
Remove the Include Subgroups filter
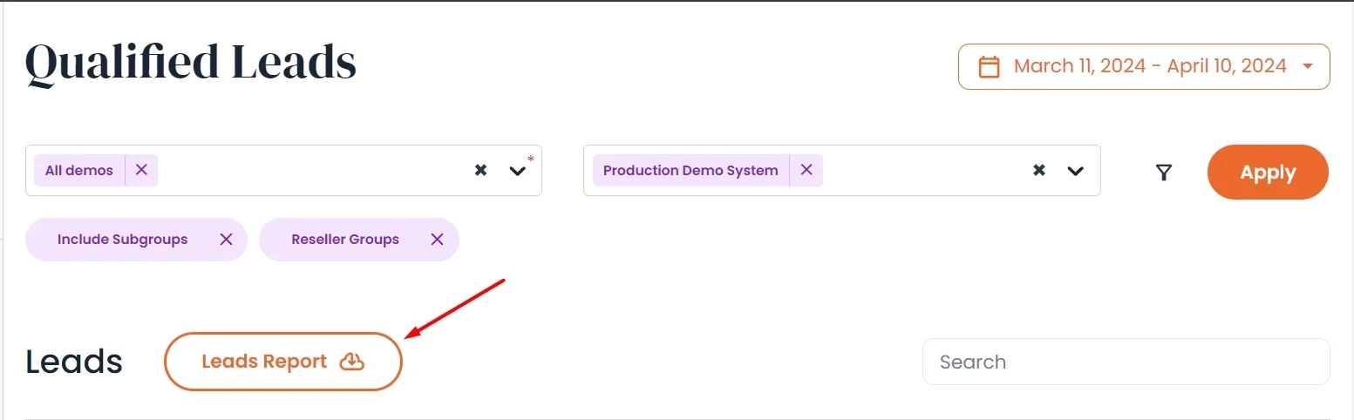[226, 240]
